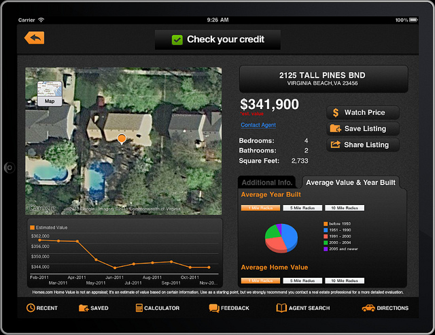
Task: Open the Recent clock icon
Action: click(x=31, y=308)
